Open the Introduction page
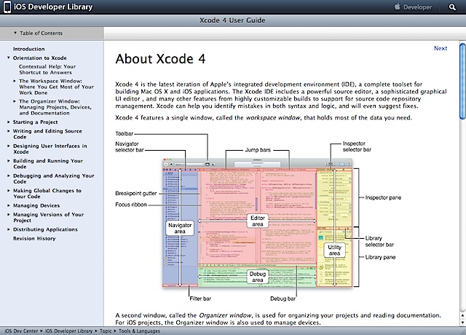The height and width of the screenshot is (335, 466). click(x=28, y=49)
